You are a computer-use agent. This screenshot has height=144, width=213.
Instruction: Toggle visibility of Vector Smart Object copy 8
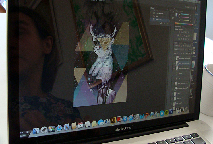point(173,89)
